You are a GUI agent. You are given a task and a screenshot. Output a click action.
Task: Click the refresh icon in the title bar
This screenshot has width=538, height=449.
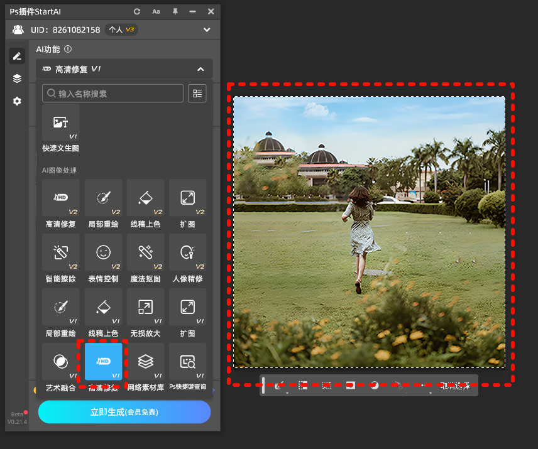tap(138, 12)
